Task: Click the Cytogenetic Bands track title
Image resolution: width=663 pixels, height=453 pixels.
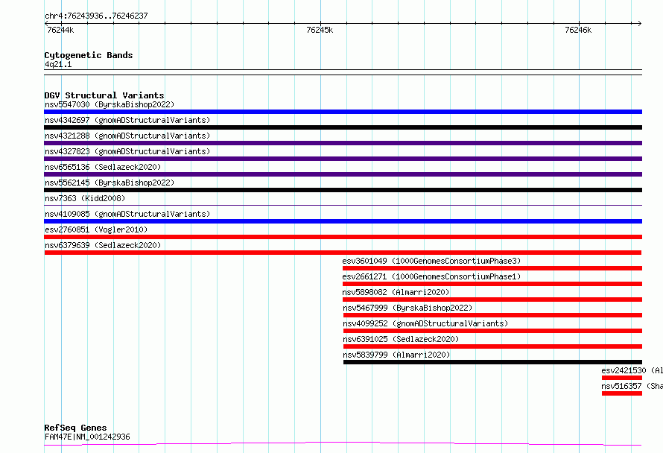Action: 89,55
